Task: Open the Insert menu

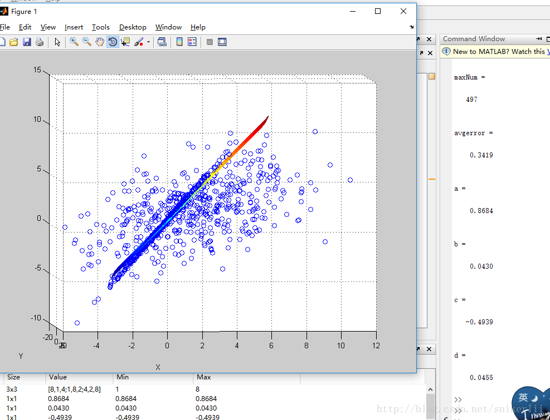Action: [x=74, y=27]
